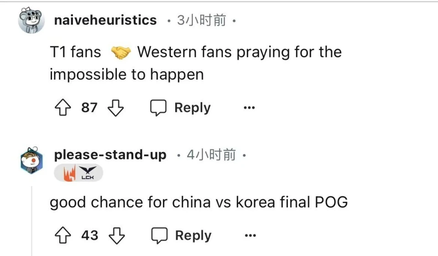Open more options on please-stand-up comment
Viewport: 438px width, 256px height.
tap(250, 236)
